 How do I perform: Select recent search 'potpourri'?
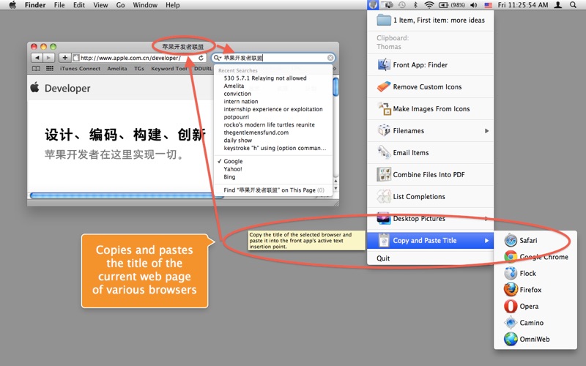tap(236, 117)
